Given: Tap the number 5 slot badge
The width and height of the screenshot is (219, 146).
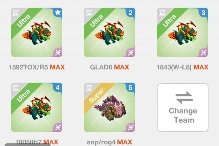Looking at the screenshot, I should (131, 88).
